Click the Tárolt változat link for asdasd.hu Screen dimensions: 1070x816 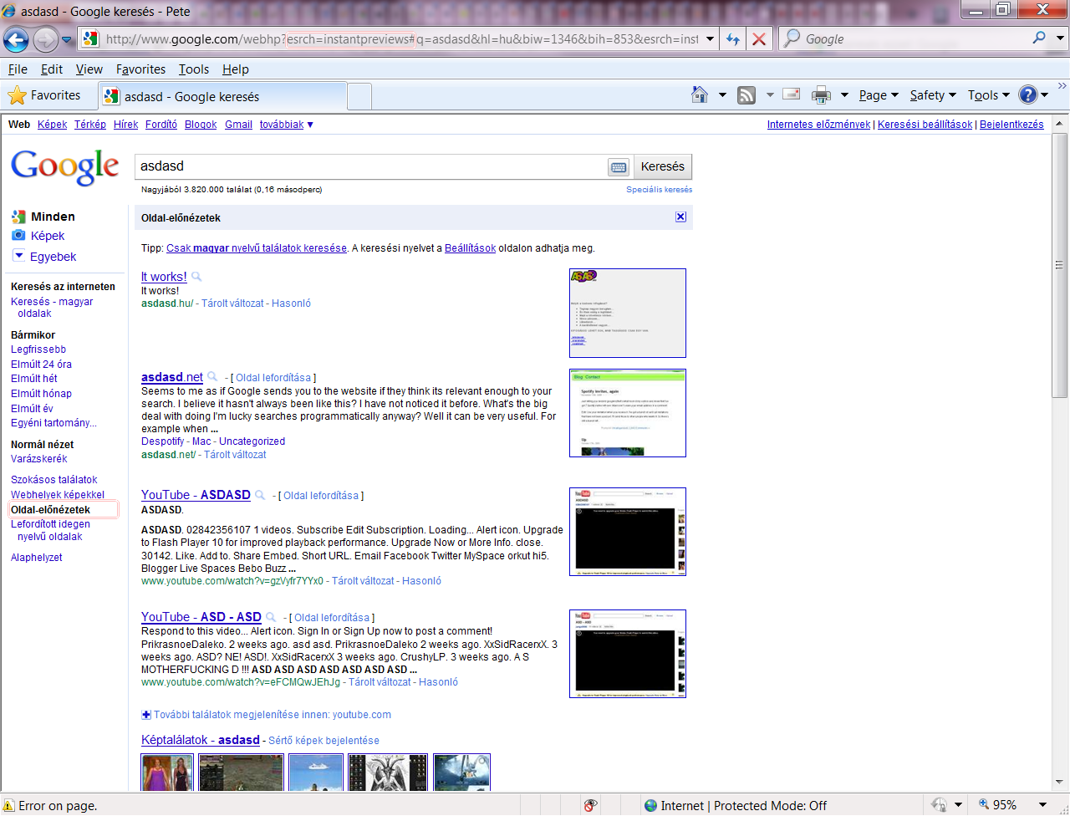pos(232,303)
